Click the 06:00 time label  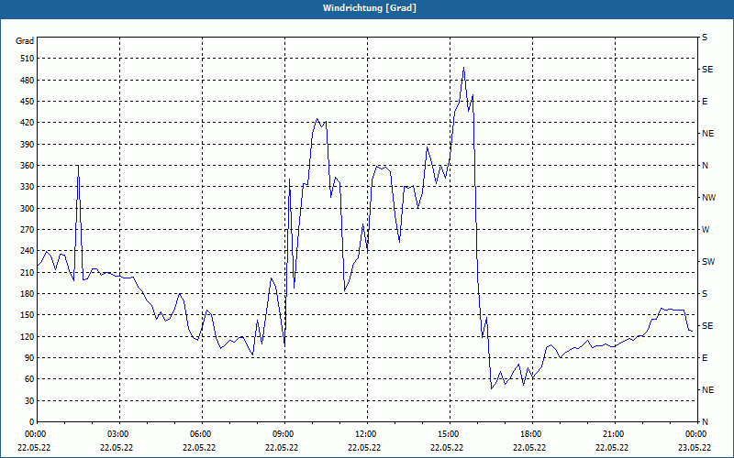[199, 434]
